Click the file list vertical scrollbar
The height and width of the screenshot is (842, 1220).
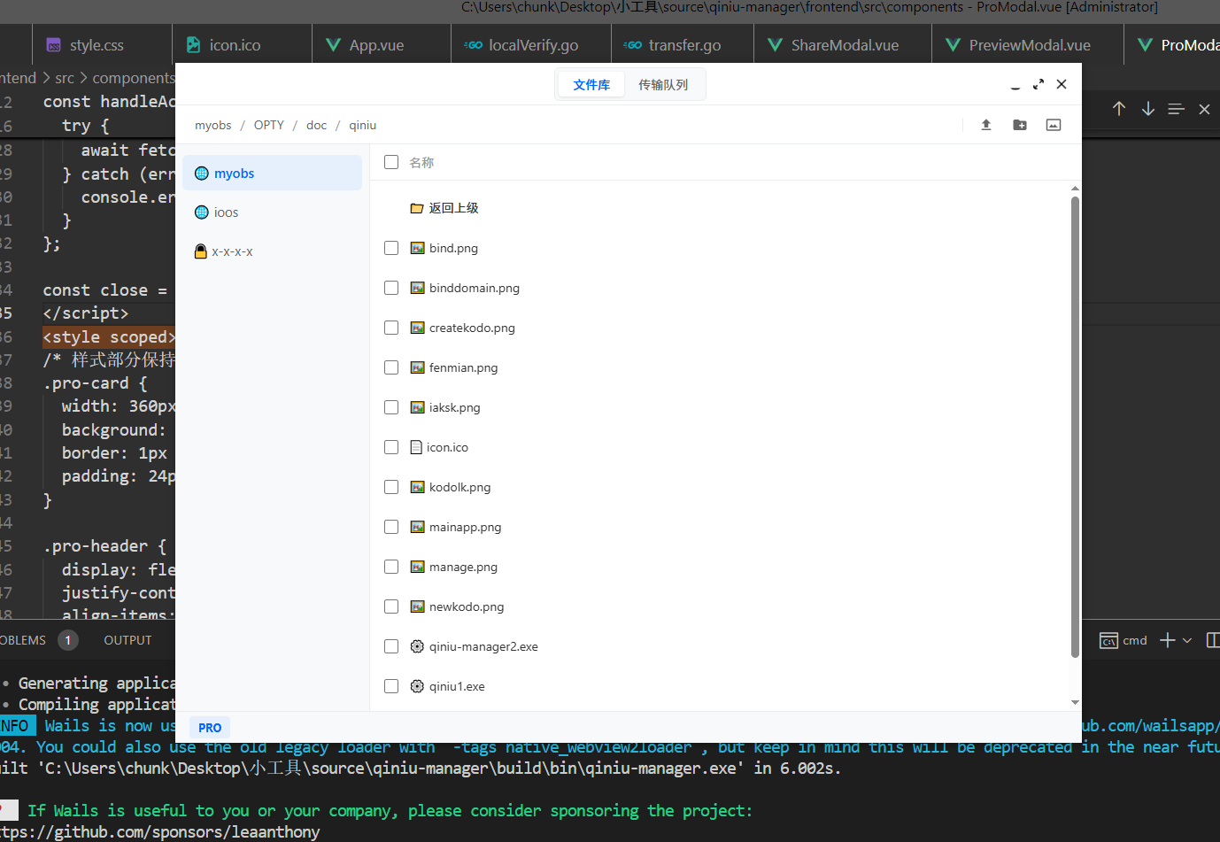[x=1075, y=427]
